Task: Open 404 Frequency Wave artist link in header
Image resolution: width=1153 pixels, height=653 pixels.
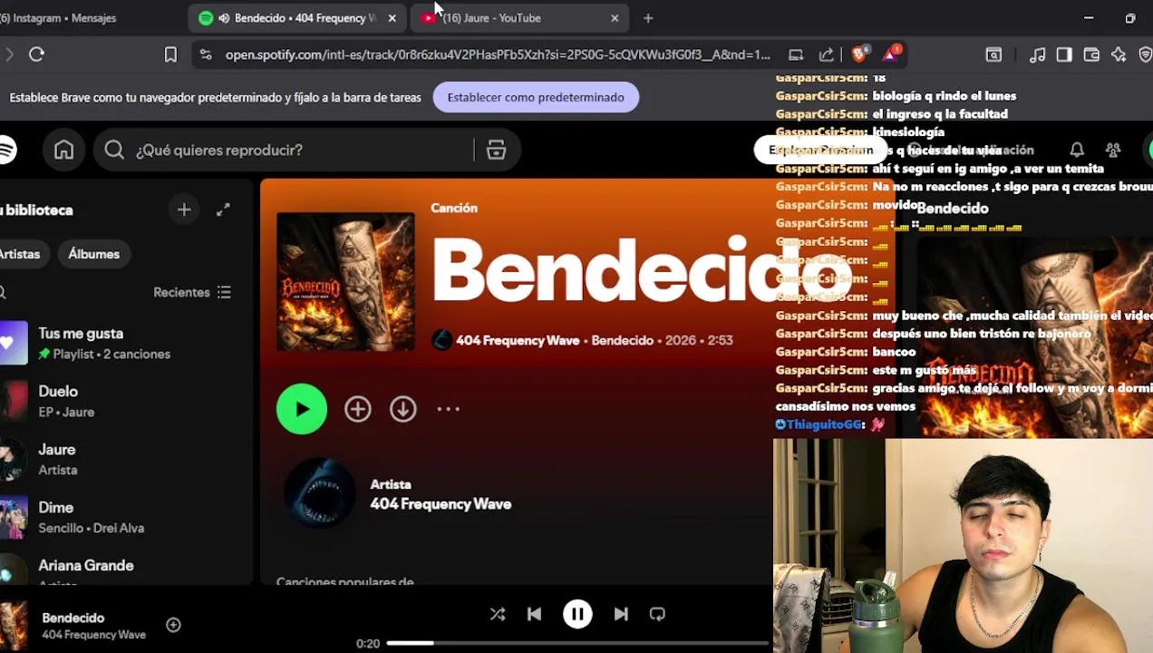Action: tap(518, 340)
